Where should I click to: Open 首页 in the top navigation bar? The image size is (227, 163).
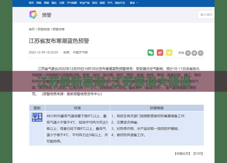(x=31, y=3)
